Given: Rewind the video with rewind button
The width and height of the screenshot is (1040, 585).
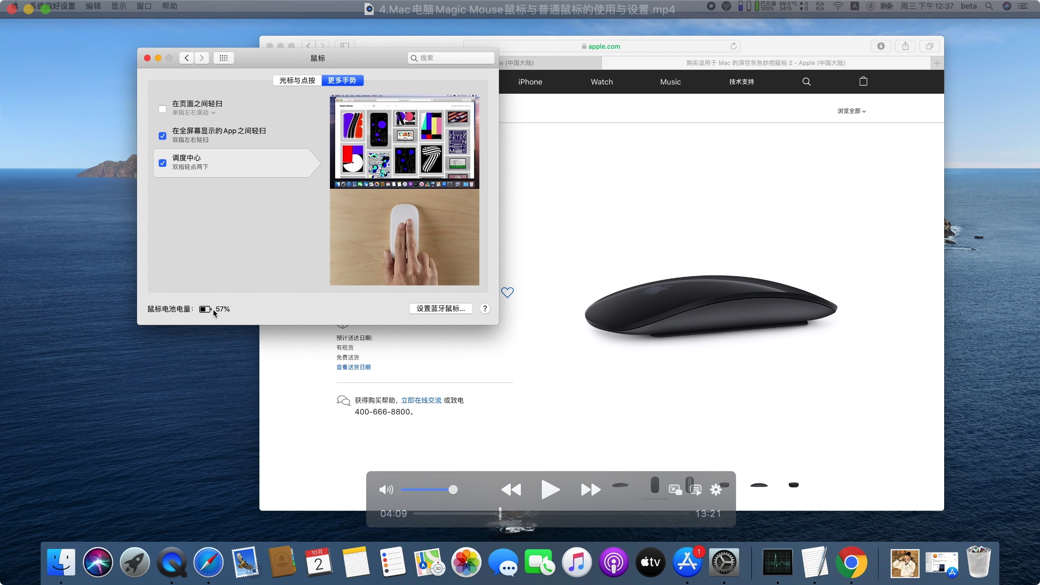Looking at the screenshot, I should pos(511,490).
